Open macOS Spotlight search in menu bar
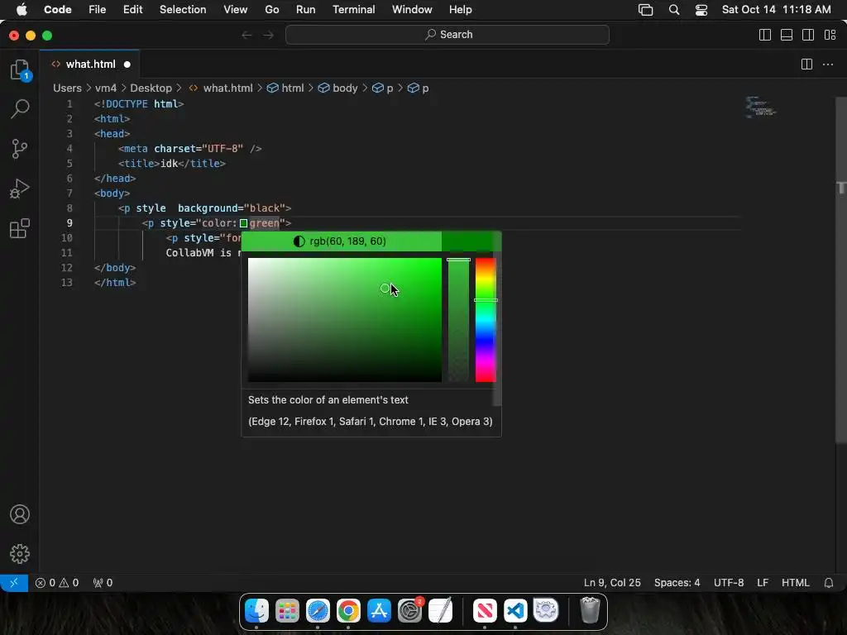 click(673, 10)
